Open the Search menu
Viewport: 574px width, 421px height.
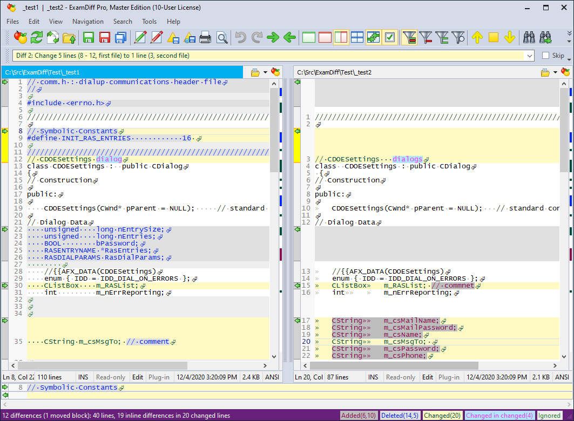pyautogui.click(x=123, y=22)
